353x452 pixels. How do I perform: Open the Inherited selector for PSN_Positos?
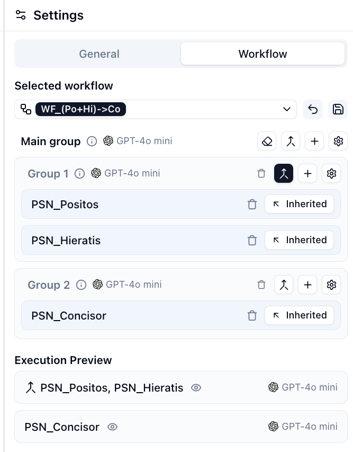(299, 204)
